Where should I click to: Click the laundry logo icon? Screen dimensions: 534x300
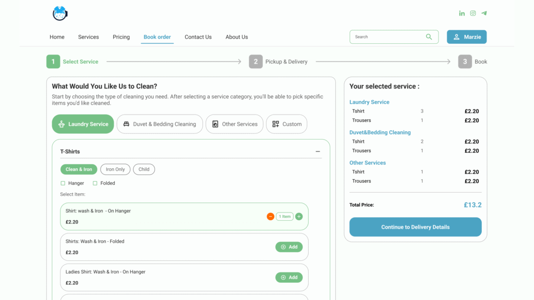pyautogui.click(x=60, y=14)
